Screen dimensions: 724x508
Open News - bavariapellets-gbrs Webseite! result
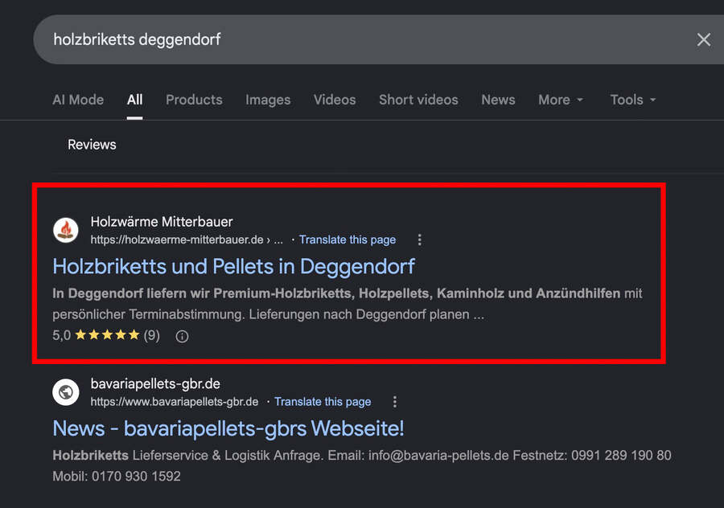click(x=228, y=428)
